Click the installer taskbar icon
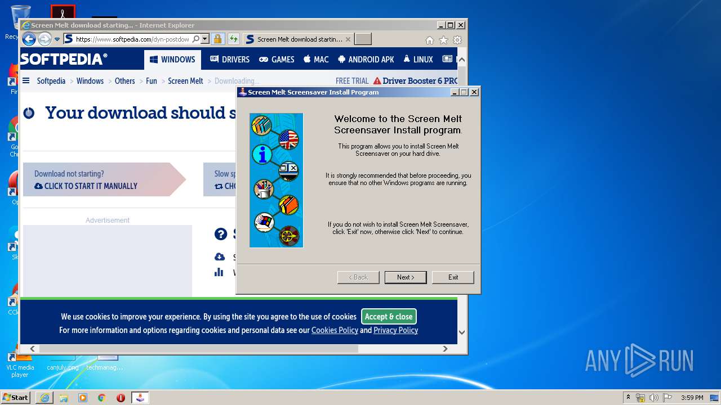The image size is (721, 405). pyautogui.click(x=140, y=398)
